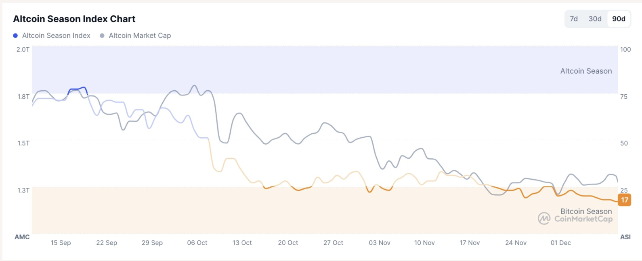Click the gray Altcoin Market Cap dot
Screen dimensions: 642x261
pyautogui.click(x=102, y=35)
